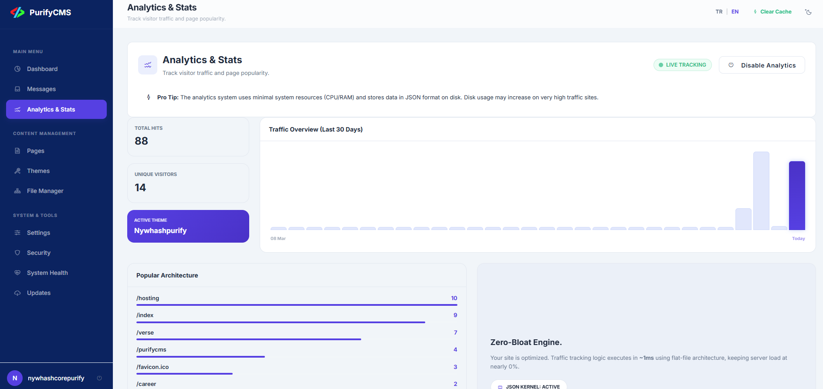Click the power icon beside nywhashcorepurify

99,378
